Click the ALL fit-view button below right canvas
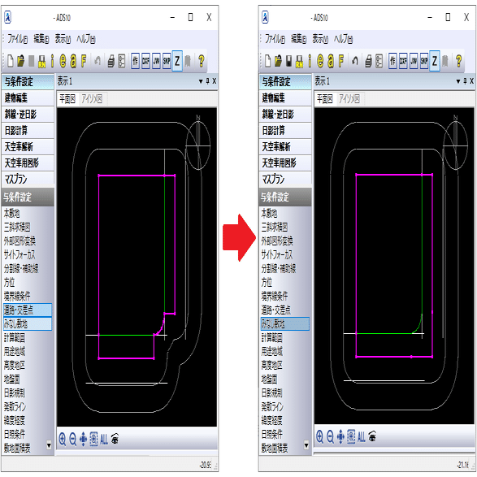This screenshot has width=477, height=477. [x=362, y=437]
